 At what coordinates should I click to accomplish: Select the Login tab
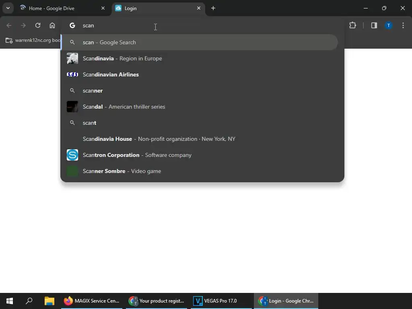coord(159,8)
